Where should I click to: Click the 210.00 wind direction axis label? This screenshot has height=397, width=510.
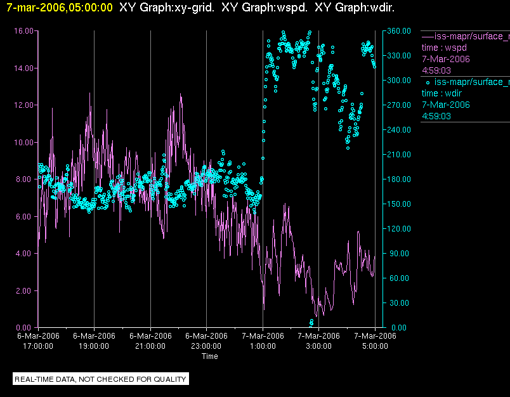coord(399,155)
